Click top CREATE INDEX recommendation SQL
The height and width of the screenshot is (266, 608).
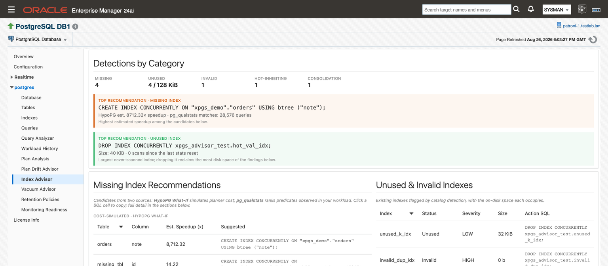click(x=212, y=108)
